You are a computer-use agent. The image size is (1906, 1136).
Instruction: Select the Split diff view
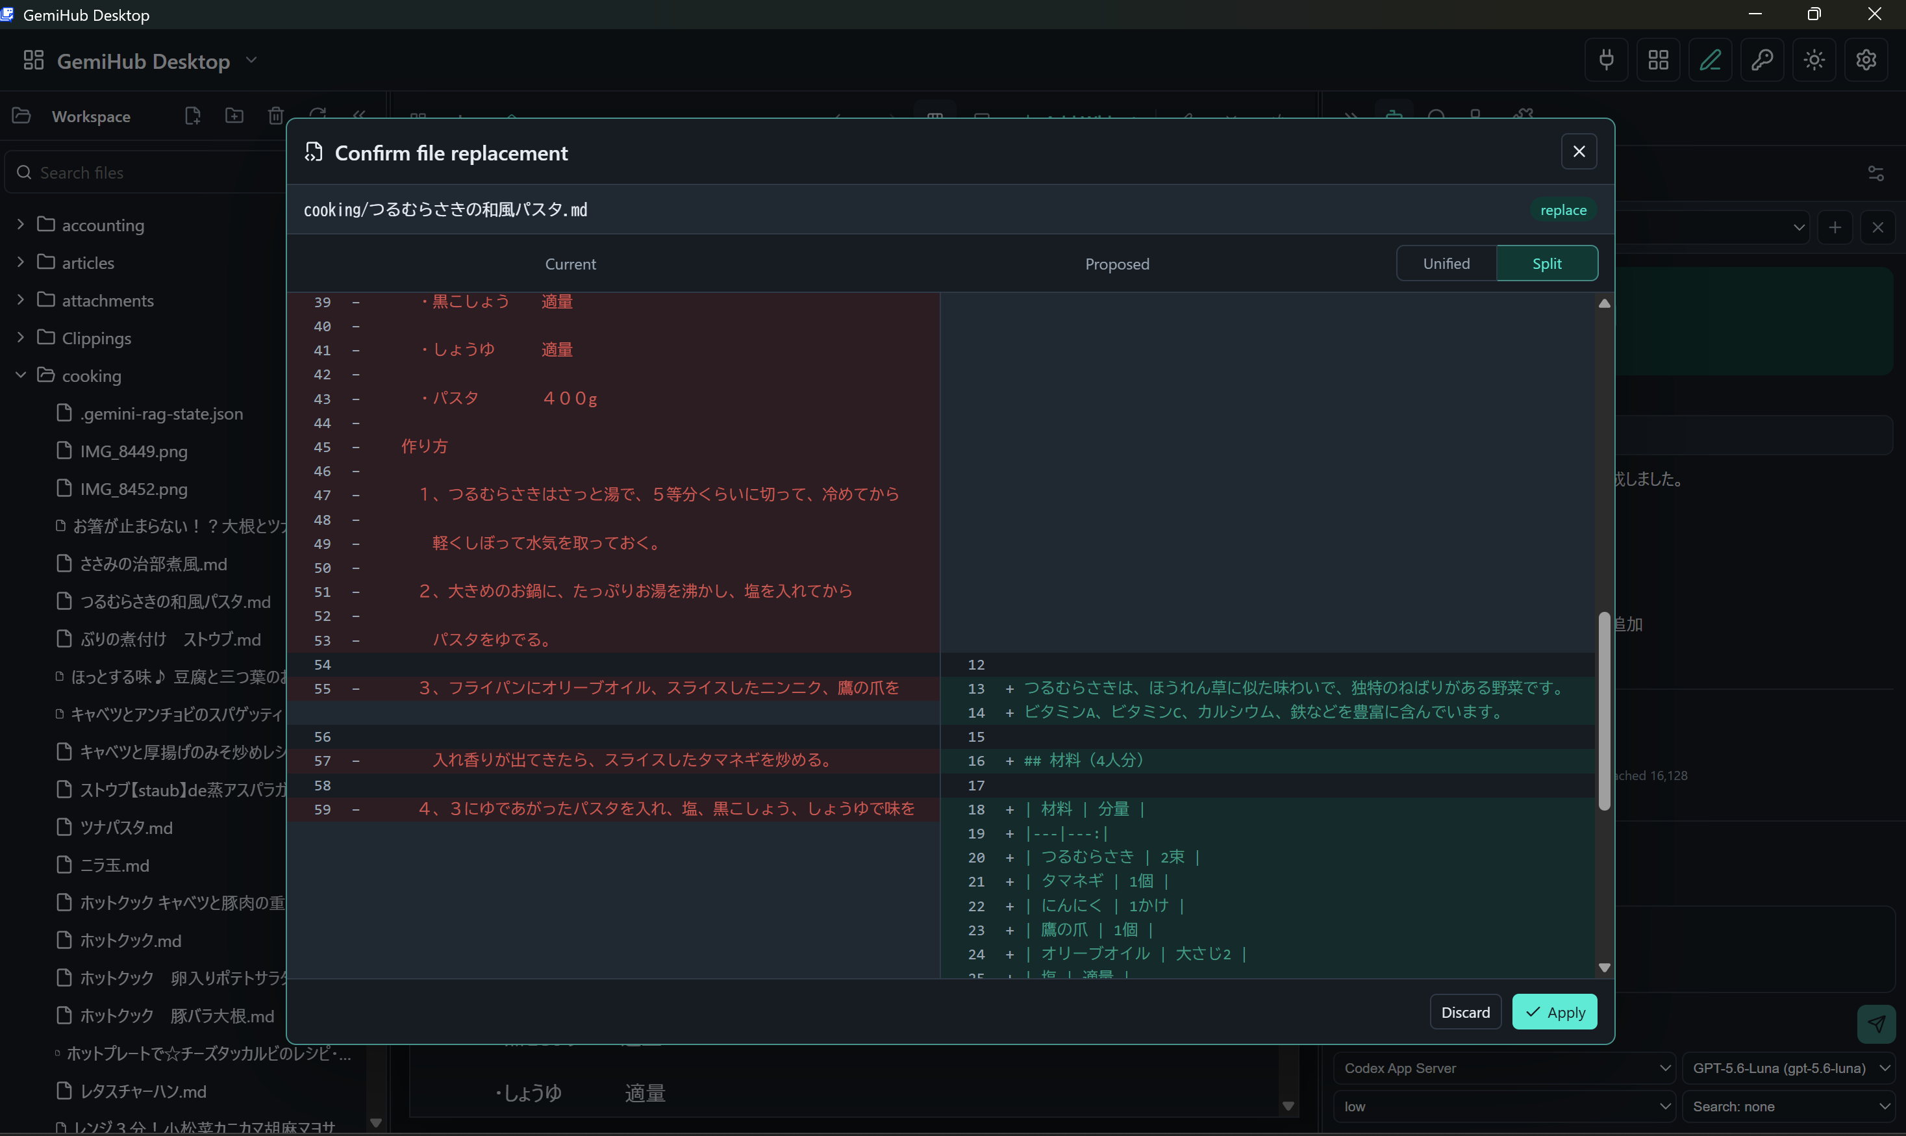click(x=1546, y=263)
